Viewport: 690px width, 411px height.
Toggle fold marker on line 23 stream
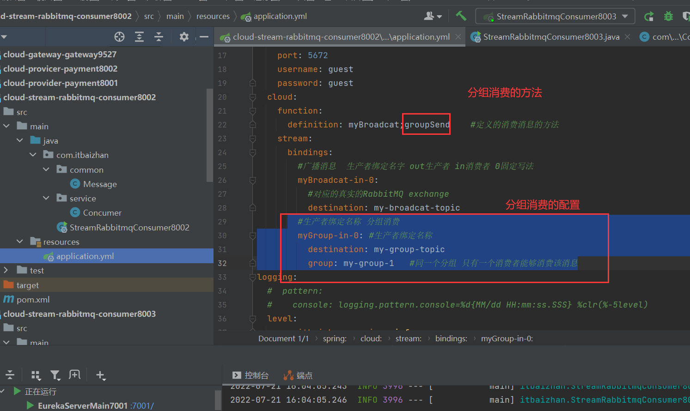[x=252, y=139]
